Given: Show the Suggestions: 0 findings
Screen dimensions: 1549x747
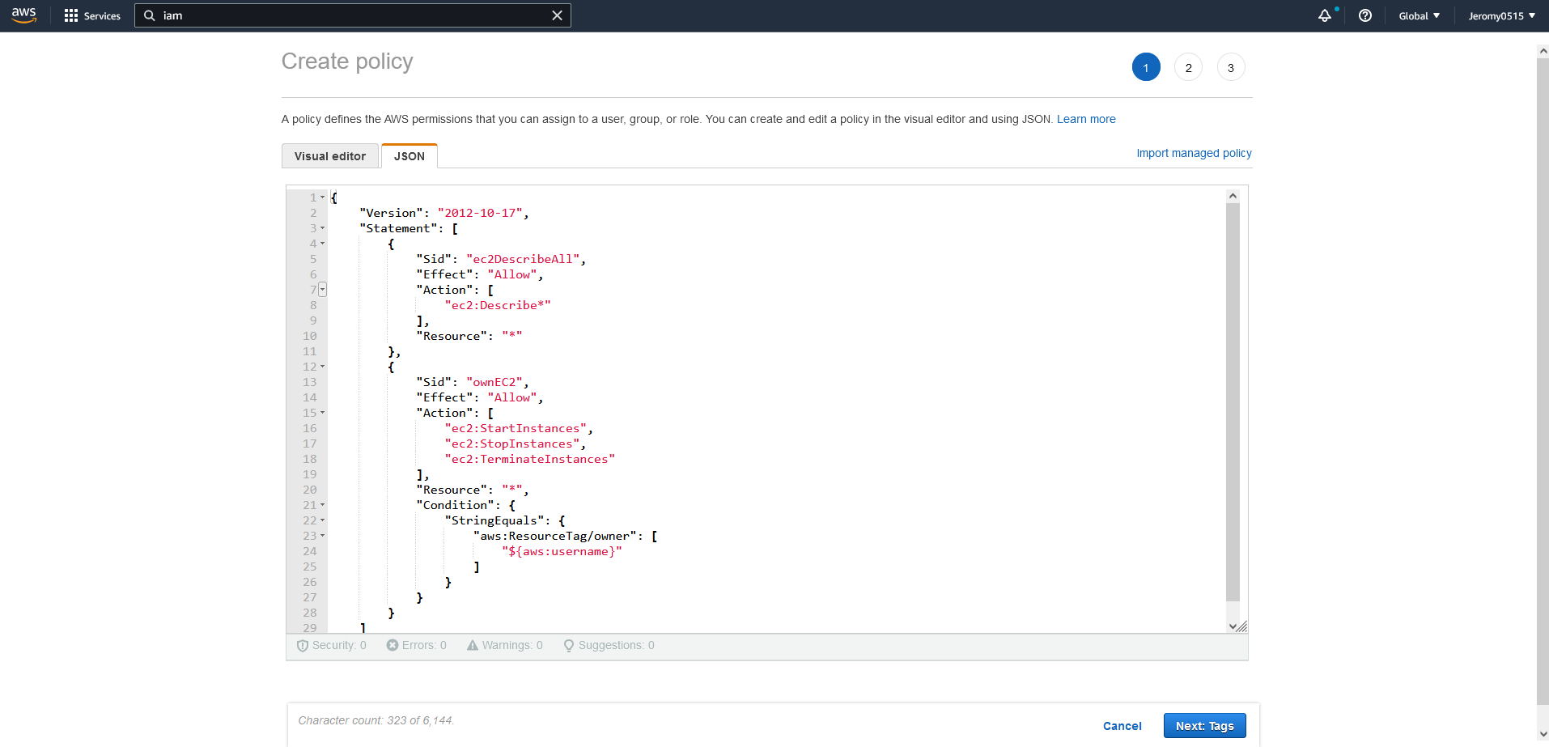Looking at the screenshot, I should pyautogui.click(x=609, y=645).
